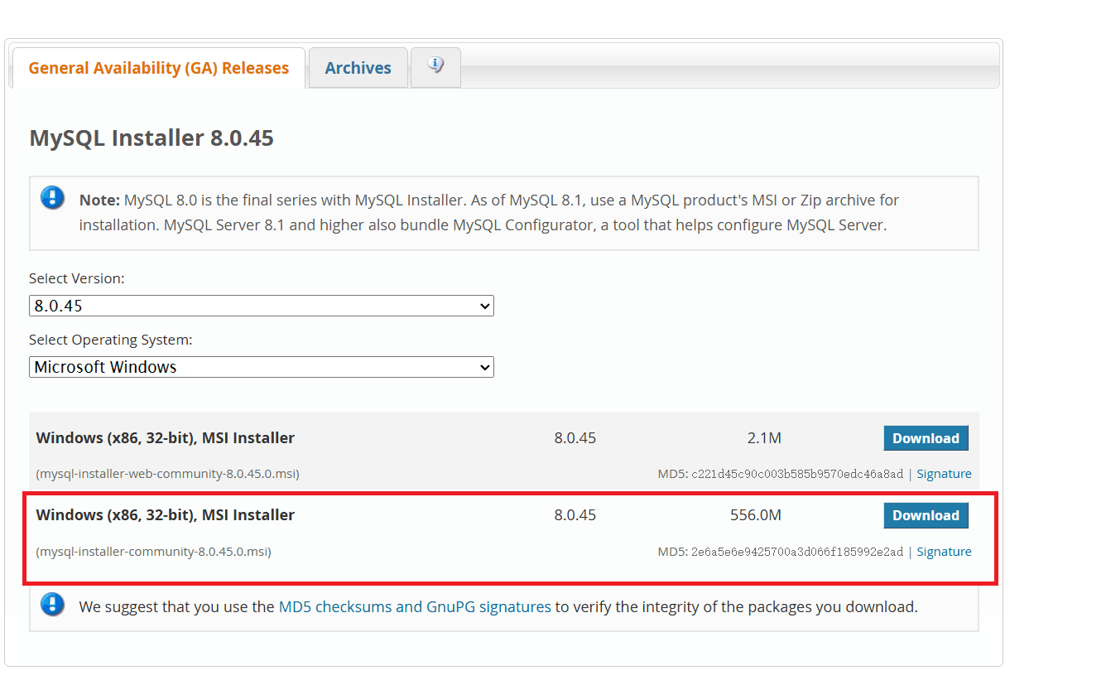The height and width of the screenshot is (695, 1106).
Task: Click the 556.0M file size value
Action: click(x=756, y=515)
